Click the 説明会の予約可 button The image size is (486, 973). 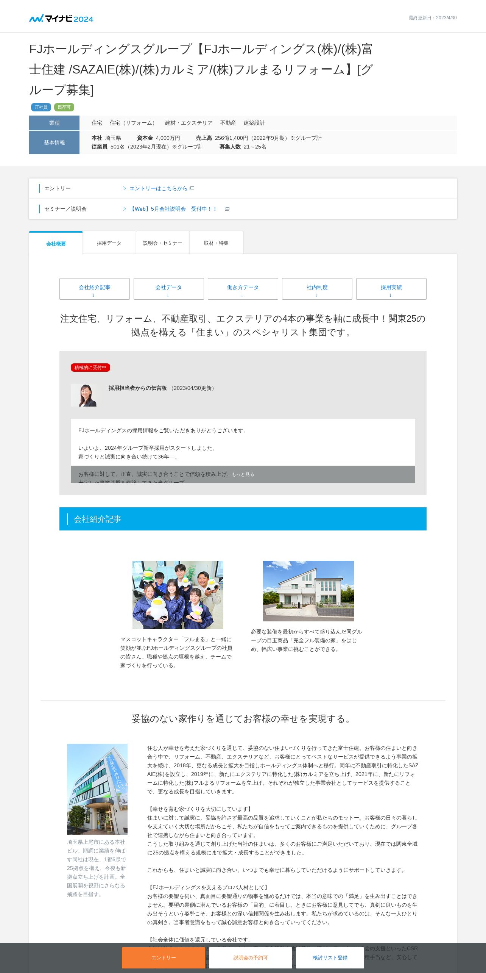[251, 957]
